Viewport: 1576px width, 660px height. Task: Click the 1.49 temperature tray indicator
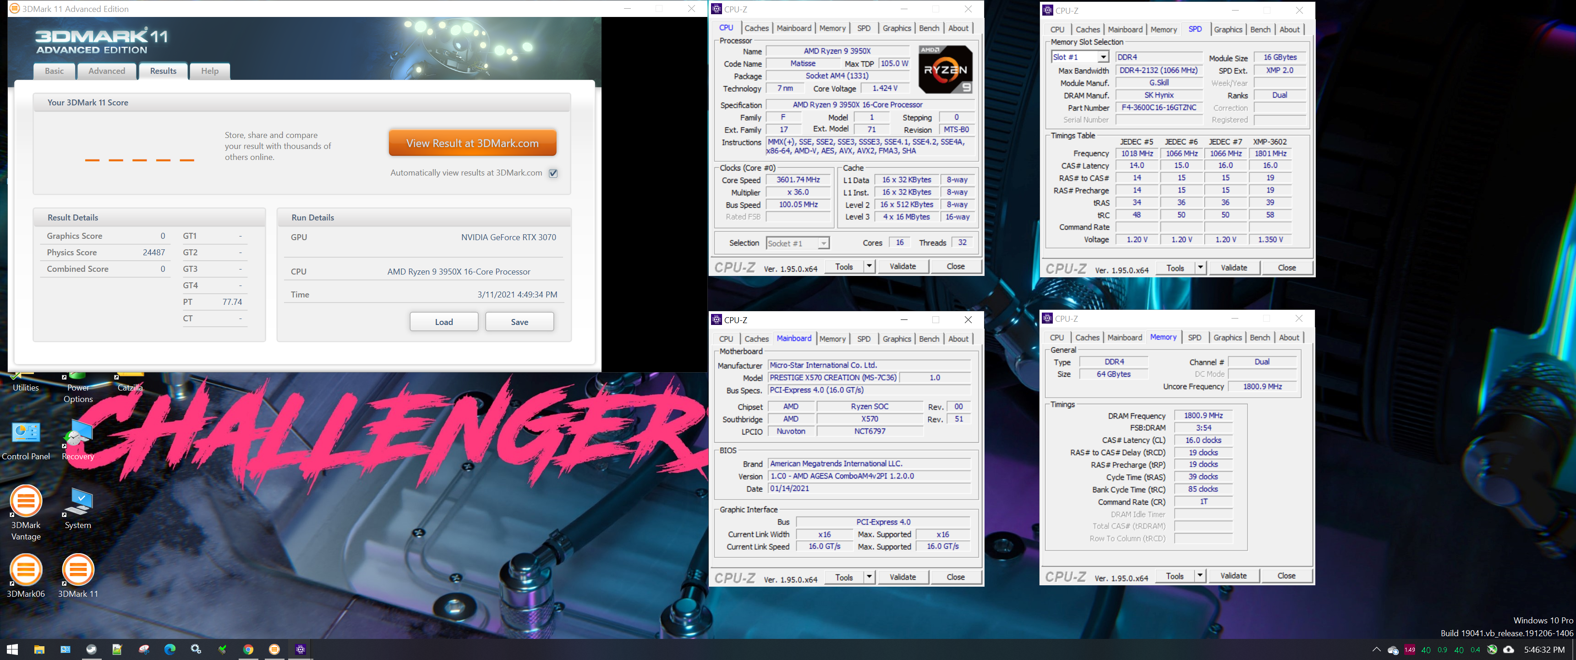(x=1410, y=649)
